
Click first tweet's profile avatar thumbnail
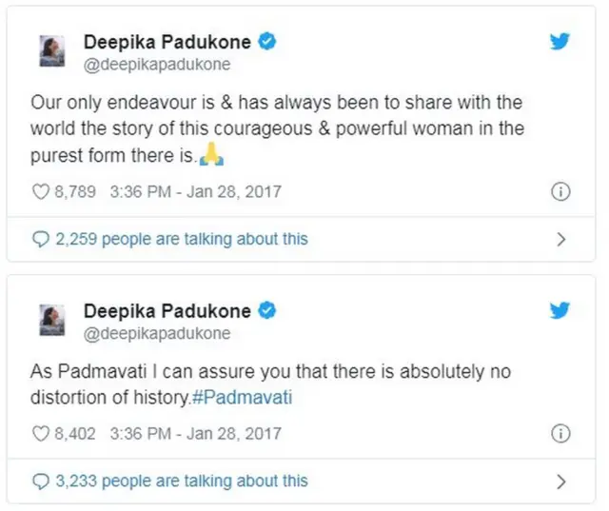52,51
